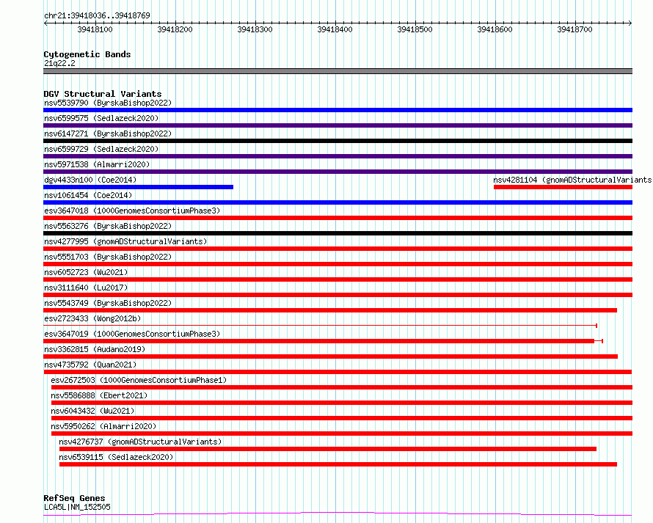653x523 pixels.
Task: Click the right arrow on the ruler
Action: [630, 23]
